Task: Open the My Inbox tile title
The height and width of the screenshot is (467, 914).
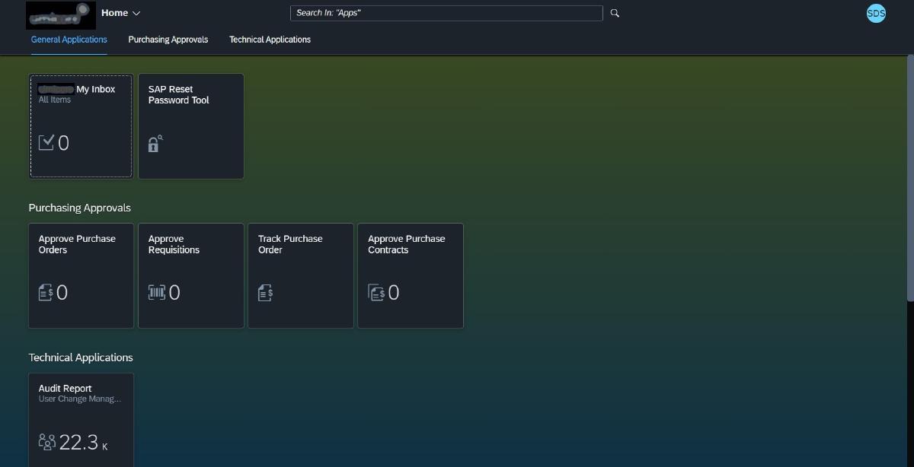Action: [95, 89]
